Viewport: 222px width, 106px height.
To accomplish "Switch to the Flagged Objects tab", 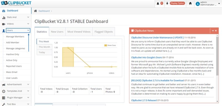I will point(104,32).
